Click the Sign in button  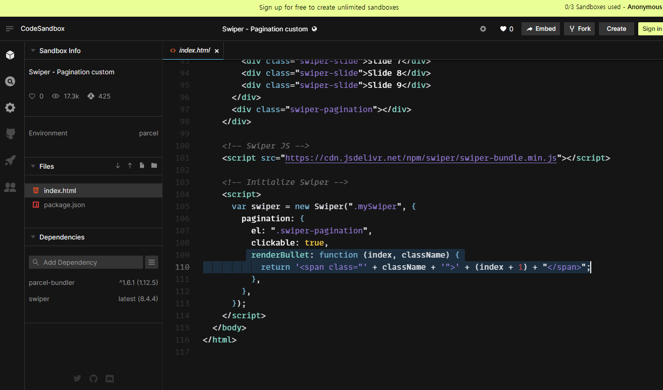[x=651, y=29]
